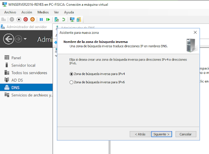209x154 pixels.
Task: Toggle enhanced session monitor icon
Action: [72, 19]
